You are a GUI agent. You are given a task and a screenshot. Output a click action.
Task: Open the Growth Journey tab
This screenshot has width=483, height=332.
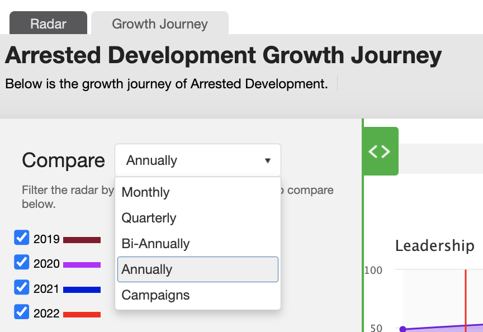[160, 23]
